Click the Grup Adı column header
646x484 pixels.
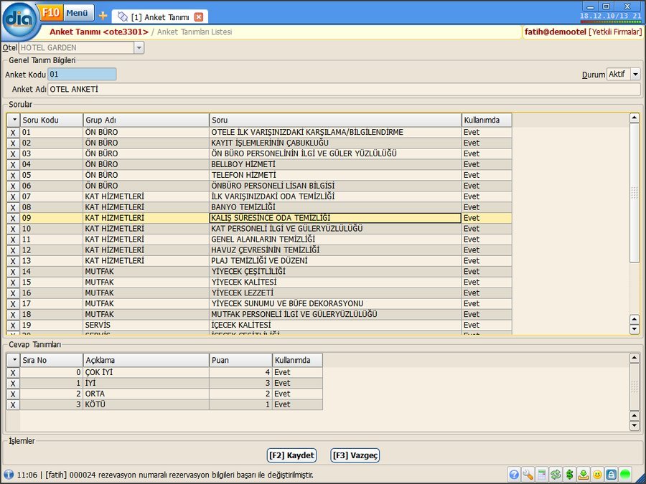click(146, 120)
